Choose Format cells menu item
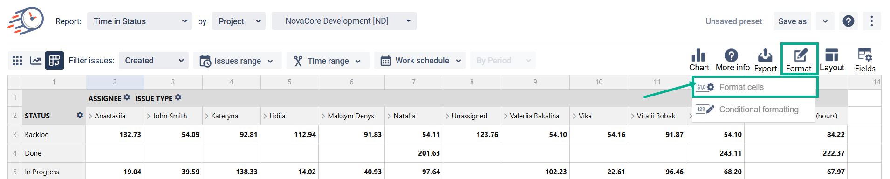Screen dimensions: 890x179 click(x=755, y=87)
